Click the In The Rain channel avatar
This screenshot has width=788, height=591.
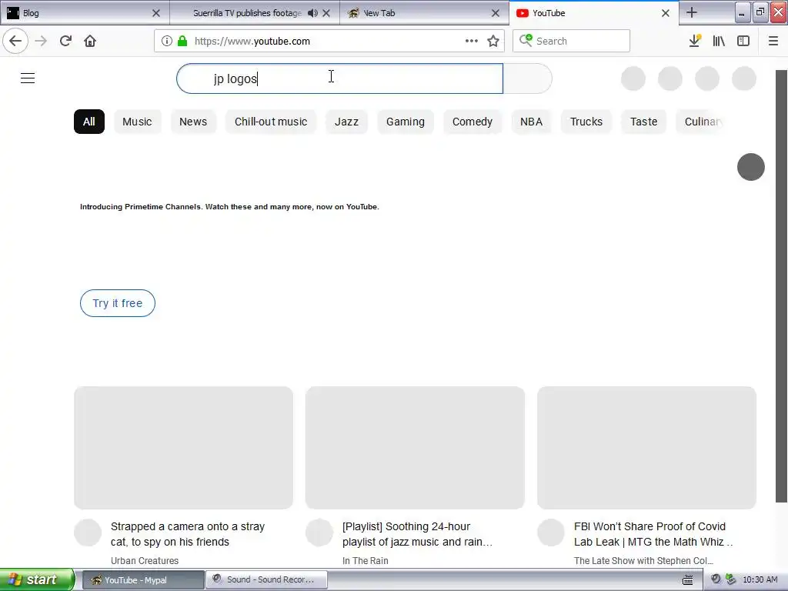tap(319, 533)
